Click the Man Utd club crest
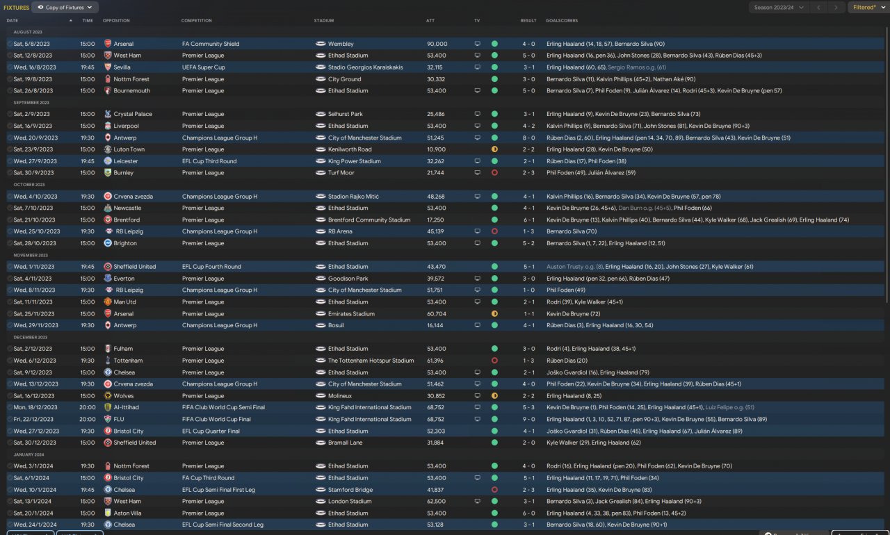890x535 pixels. [108, 302]
